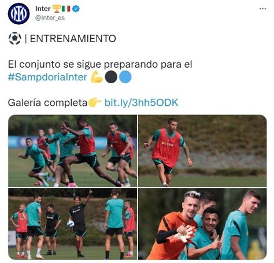
Task: Click the black circle emoji
Action: [x=111, y=77]
